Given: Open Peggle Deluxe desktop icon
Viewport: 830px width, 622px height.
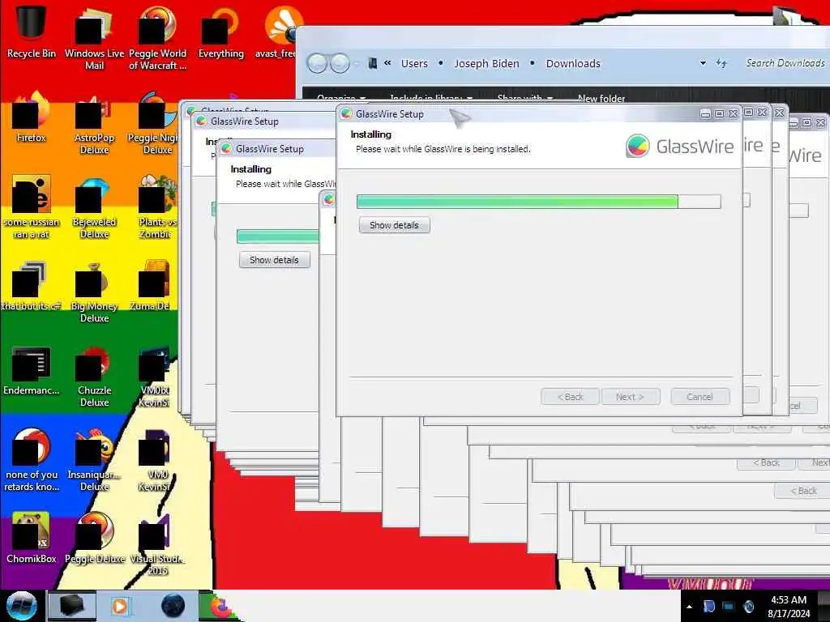Looking at the screenshot, I should (94, 539).
